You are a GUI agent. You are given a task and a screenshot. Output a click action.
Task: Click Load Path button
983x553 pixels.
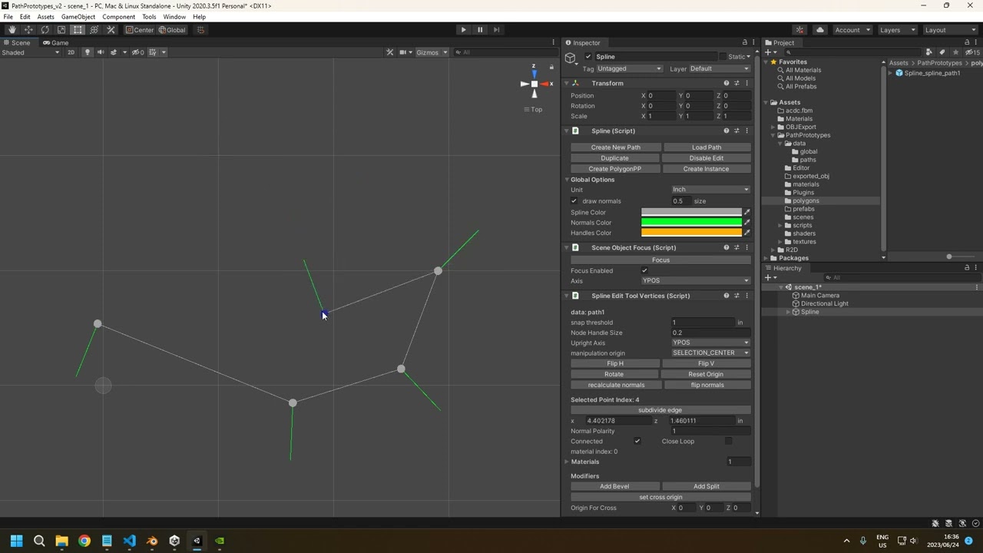(x=707, y=147)
